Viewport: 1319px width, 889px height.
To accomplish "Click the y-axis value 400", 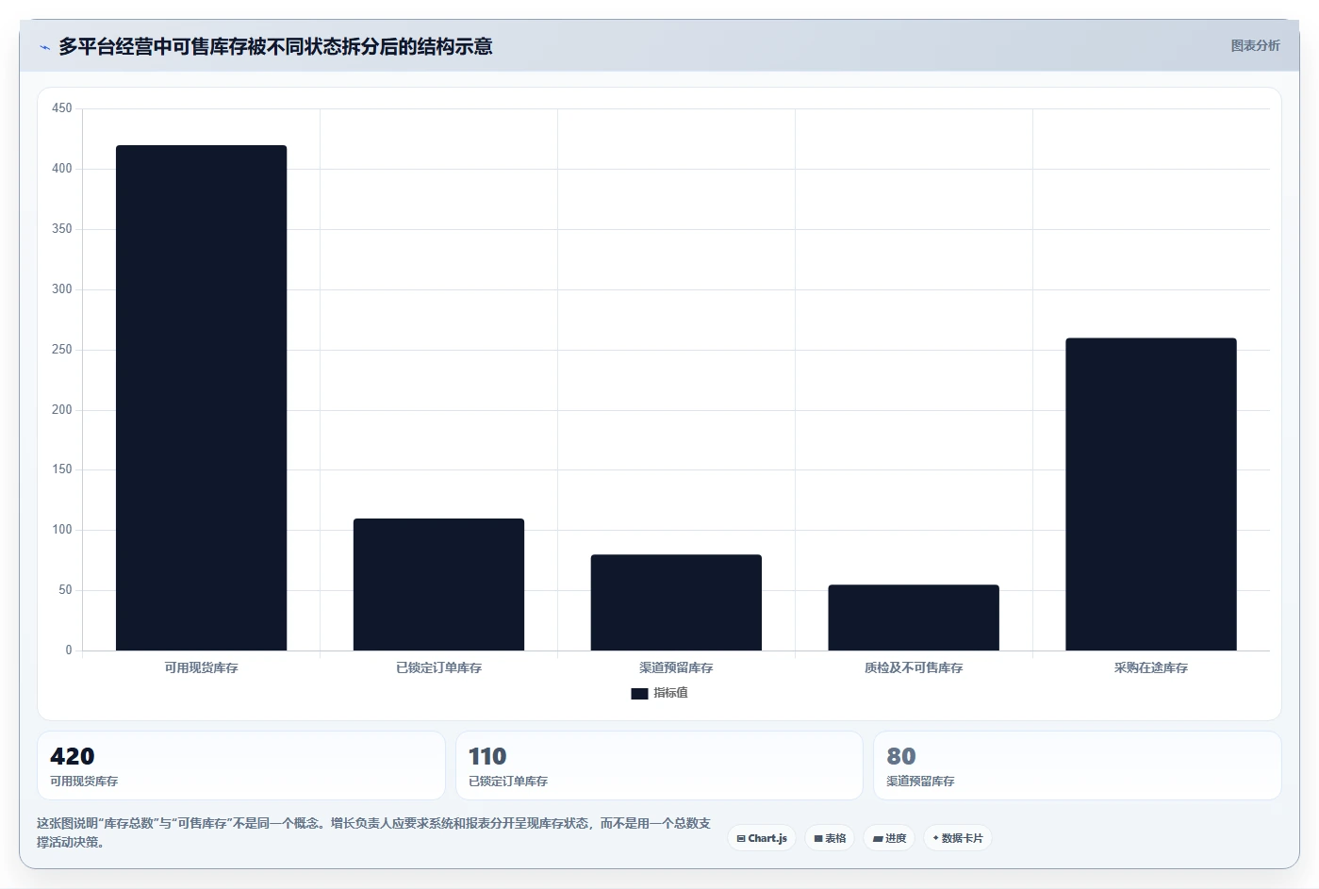I will point(61,169).
